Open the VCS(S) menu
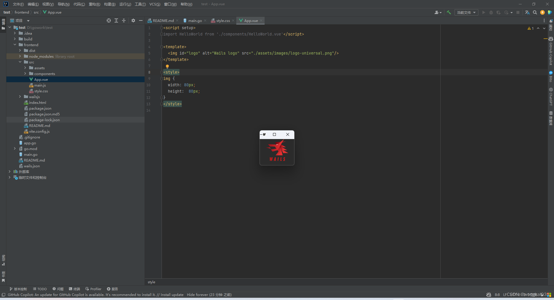554x300 pixels. [x=155, y=4]
